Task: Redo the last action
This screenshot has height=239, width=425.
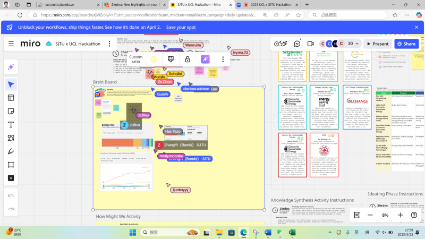Action: 11,209
